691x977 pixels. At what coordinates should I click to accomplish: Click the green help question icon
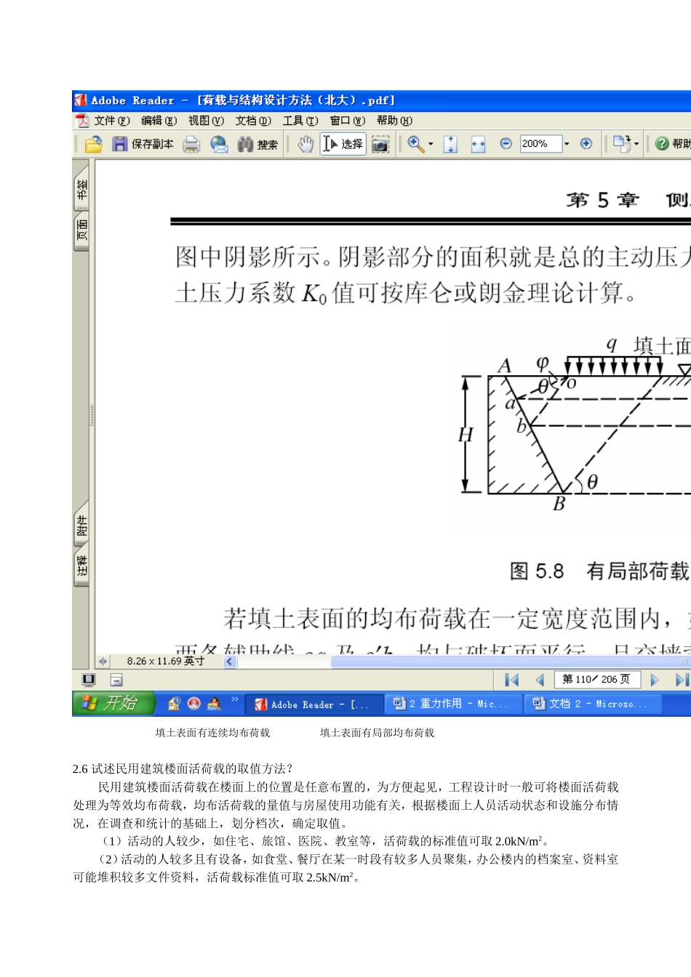click(662, 144)
